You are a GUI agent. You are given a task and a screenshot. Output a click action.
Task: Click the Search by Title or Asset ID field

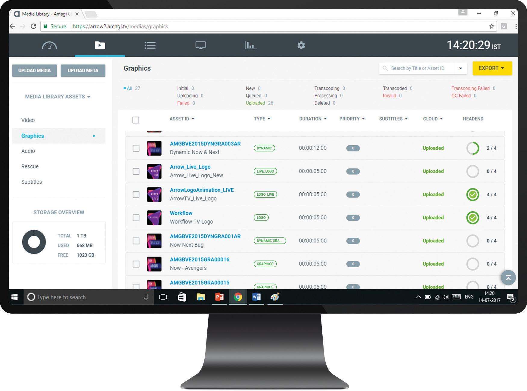tap(417, 68)
